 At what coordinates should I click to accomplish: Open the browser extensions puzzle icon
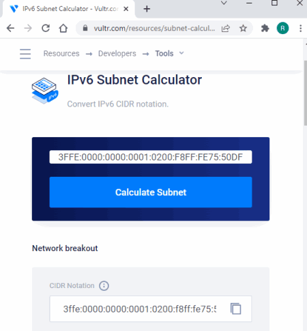265,28
